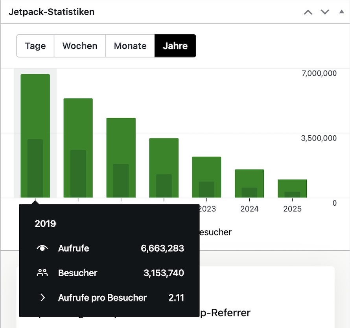
Task: Click the partially hidden Besucher legend label
Action: click(x=216, y=232)
